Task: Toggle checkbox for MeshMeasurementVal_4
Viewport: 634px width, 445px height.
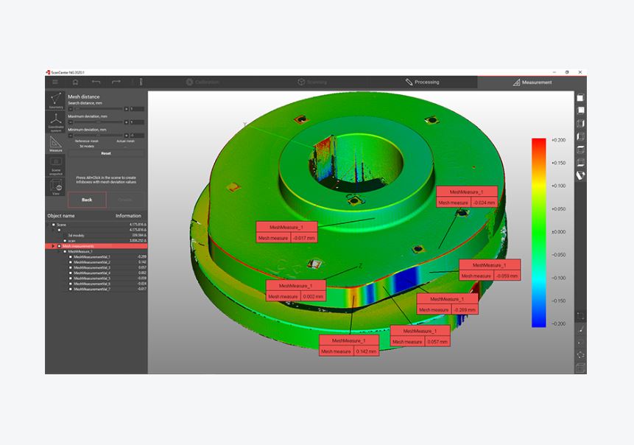Action: [71, 273]
